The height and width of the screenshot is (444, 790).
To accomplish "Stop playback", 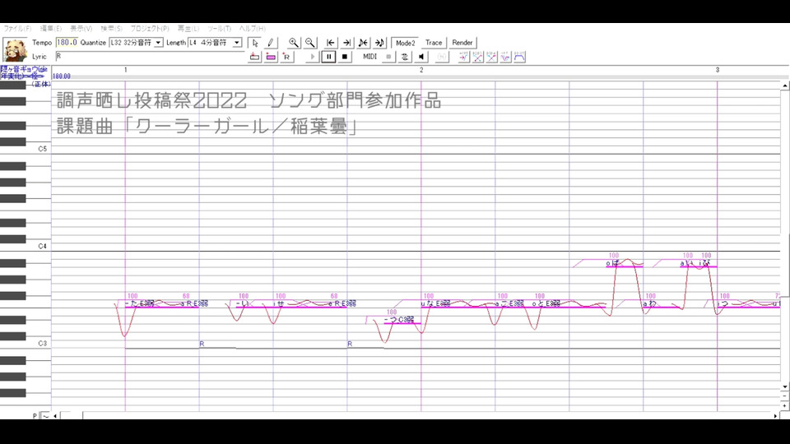I will click(x=345, y=57).
